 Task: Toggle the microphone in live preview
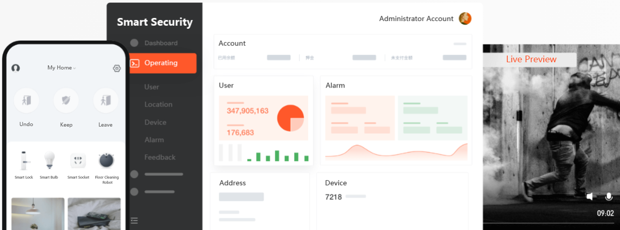(x=608, y=196)
